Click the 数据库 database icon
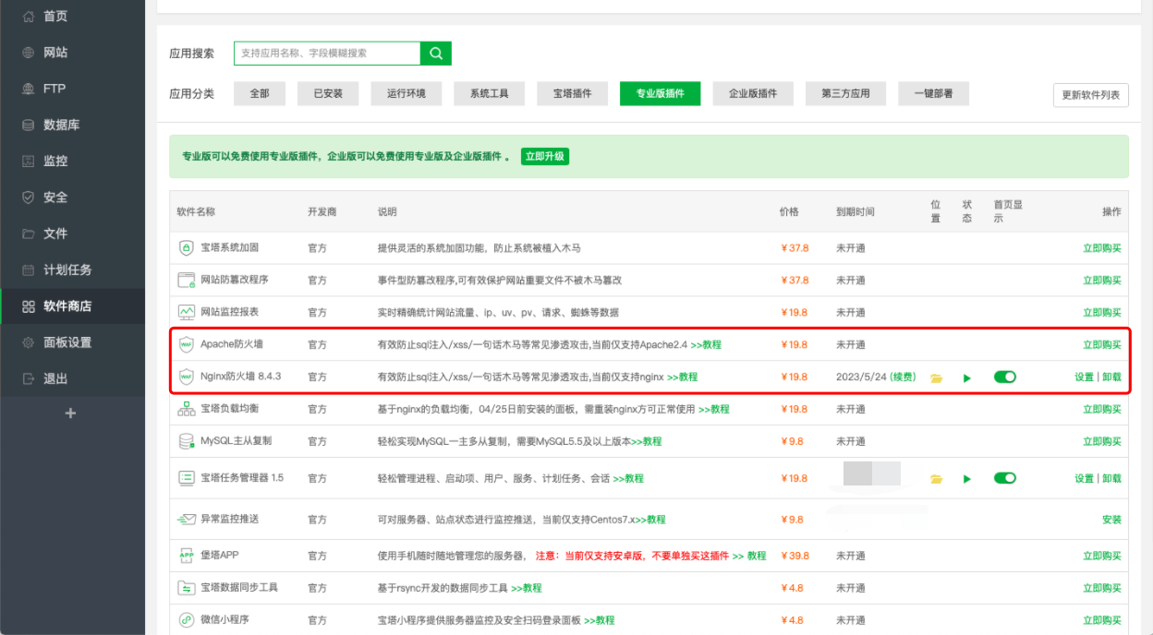 pos(28,125)
